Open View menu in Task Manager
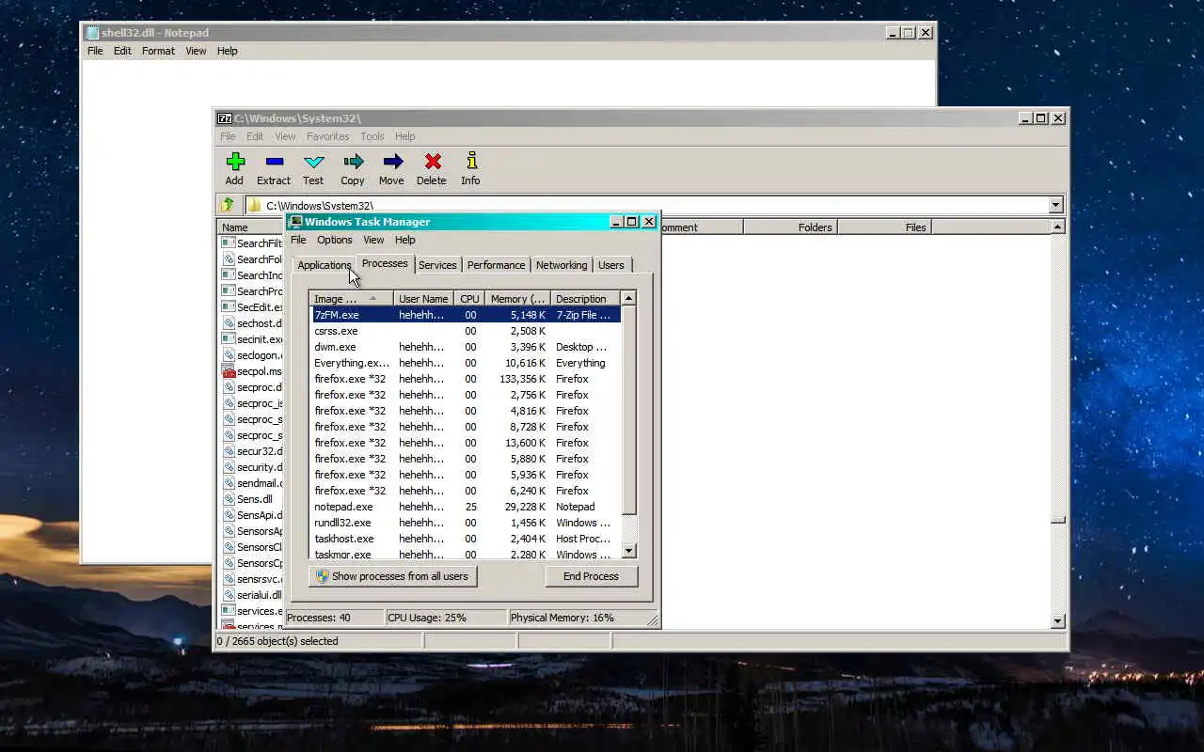The height and width of the screenshot is (752, 1204). (373, 240)
